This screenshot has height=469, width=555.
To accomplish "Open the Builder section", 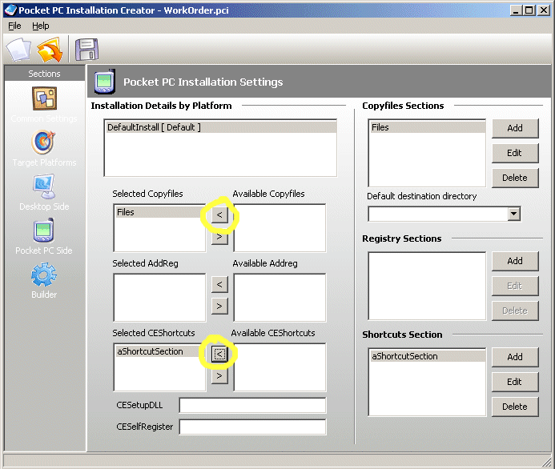I will point(44,280).
